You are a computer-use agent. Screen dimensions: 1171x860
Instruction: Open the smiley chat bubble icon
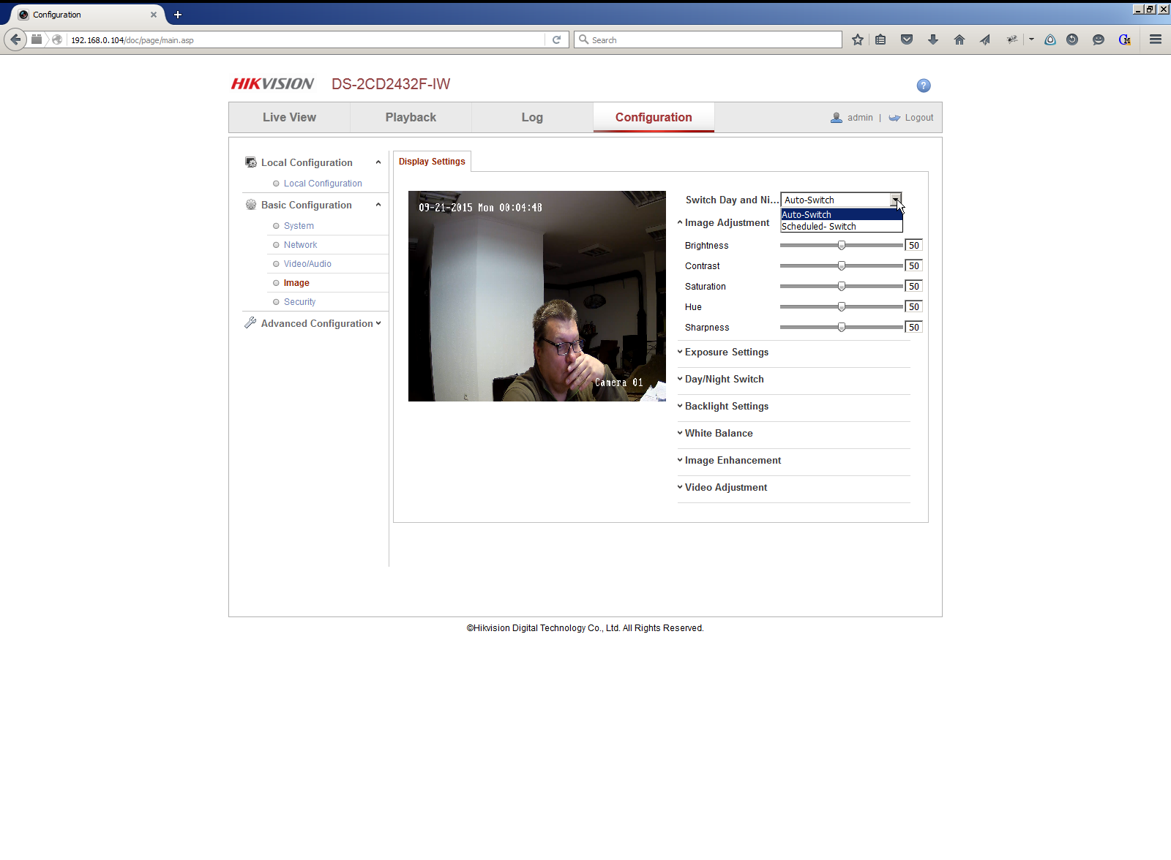click(x=1099, y=39)
